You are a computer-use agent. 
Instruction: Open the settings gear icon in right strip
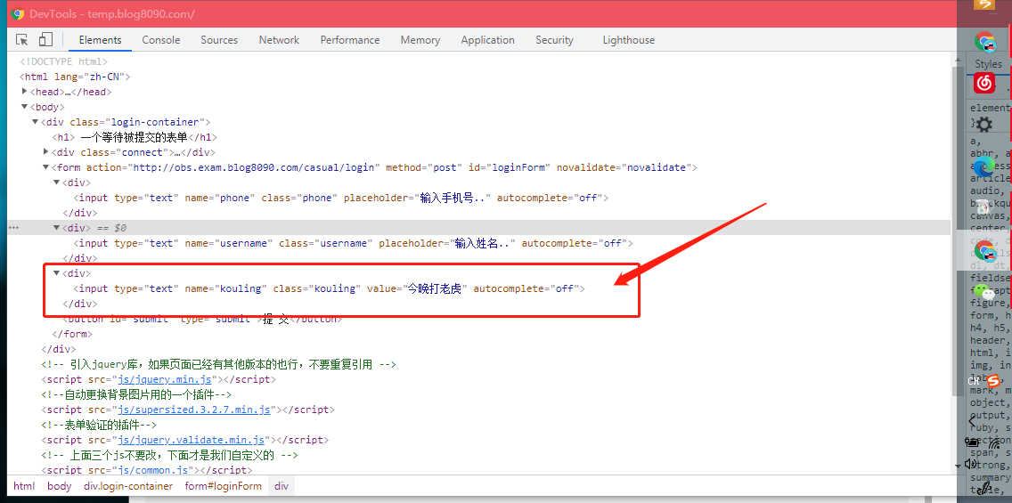pyautogui.click(x=984, y=124)
